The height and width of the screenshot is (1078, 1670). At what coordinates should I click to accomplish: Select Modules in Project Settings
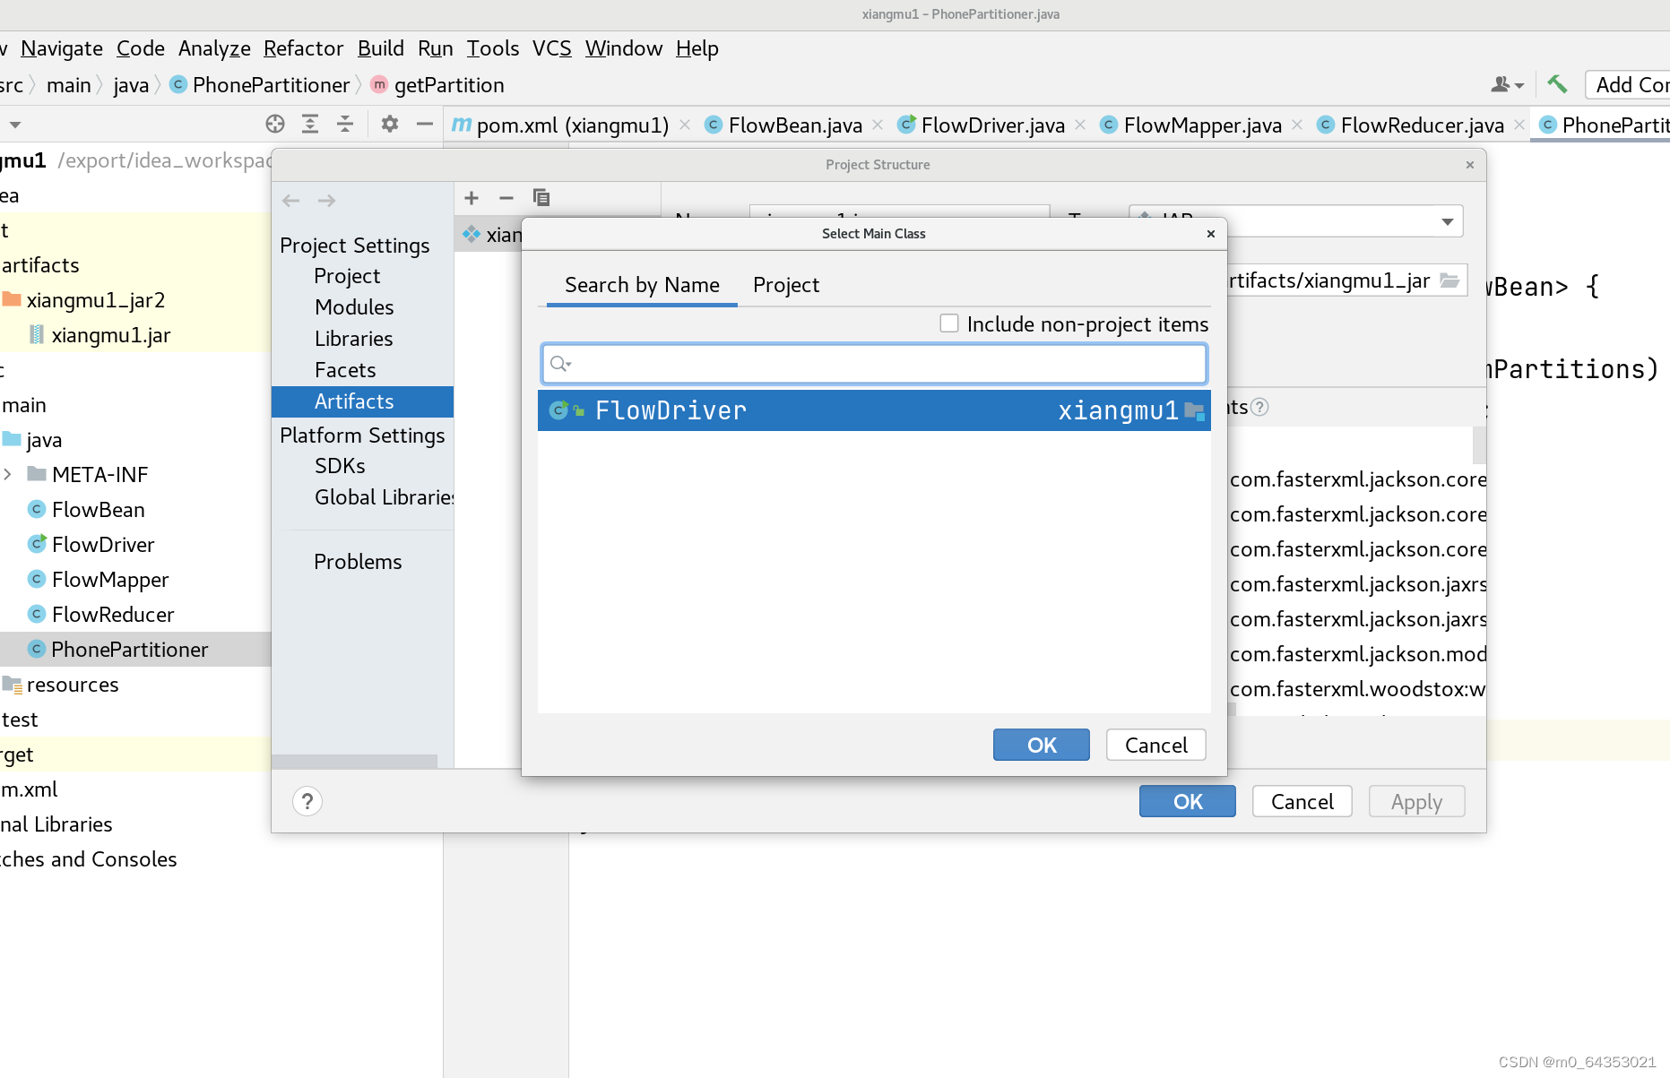[x=354, y=307]
